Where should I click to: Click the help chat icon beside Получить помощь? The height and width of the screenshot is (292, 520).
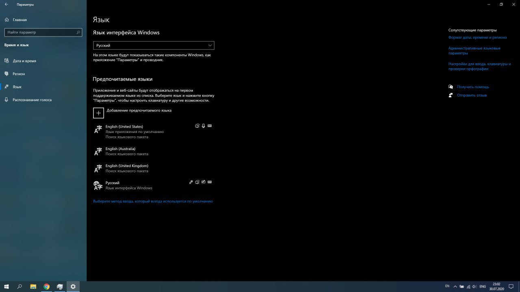point(451,87)
